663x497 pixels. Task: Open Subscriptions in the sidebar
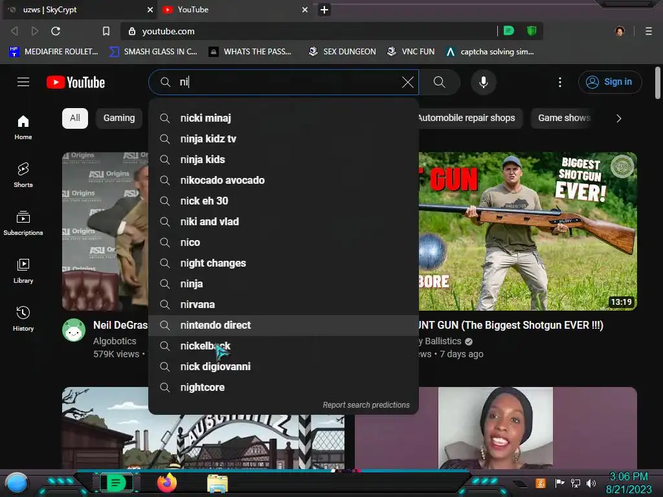23,223
